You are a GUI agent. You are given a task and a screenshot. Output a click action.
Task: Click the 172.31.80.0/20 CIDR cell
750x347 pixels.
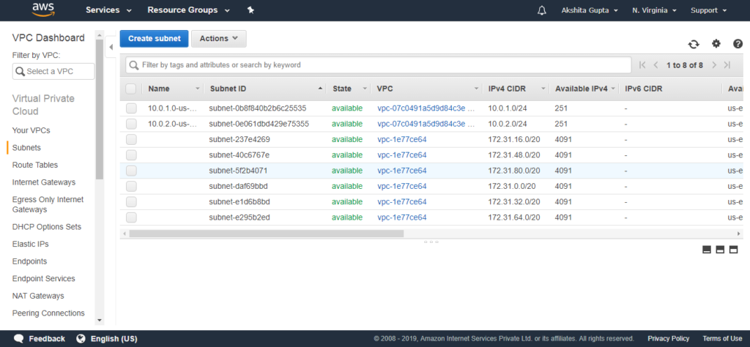pyautogui.click(x=514, y=171)
